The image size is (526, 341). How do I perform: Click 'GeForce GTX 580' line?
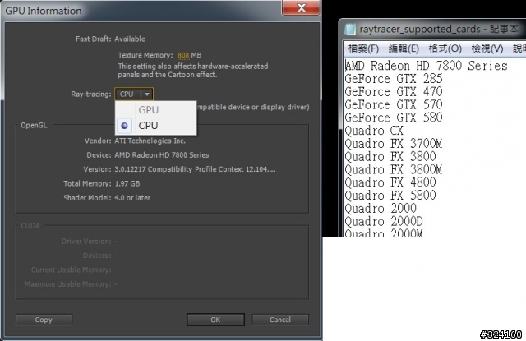[x=394, y=118]
